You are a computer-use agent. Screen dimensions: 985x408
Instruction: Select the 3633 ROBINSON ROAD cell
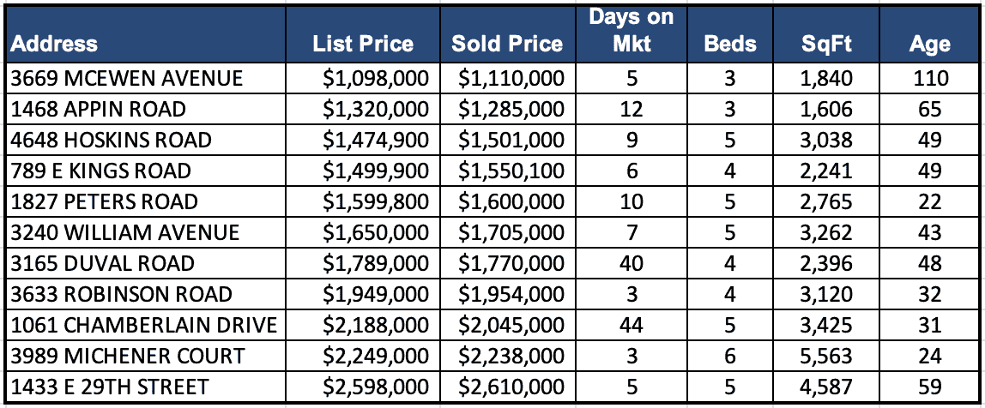pyautogui.click(x=121, y=295)
